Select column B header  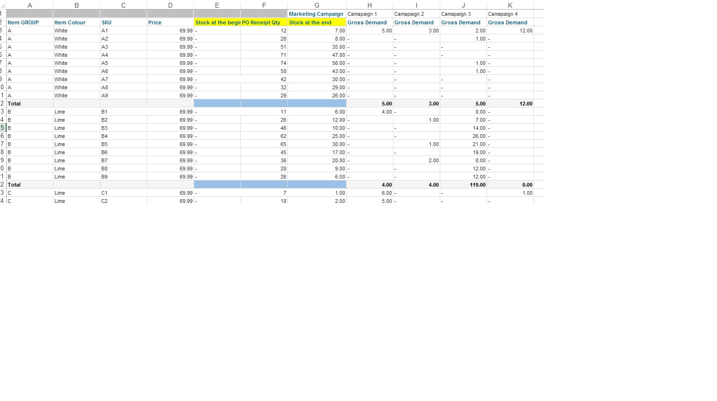click(76, 5)
